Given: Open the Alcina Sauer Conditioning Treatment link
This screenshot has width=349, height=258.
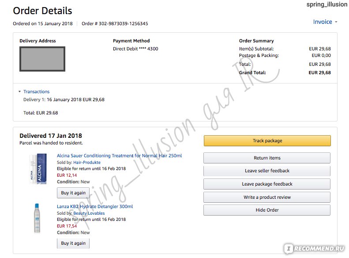Looking at the screenshot, I should (119, 156).
